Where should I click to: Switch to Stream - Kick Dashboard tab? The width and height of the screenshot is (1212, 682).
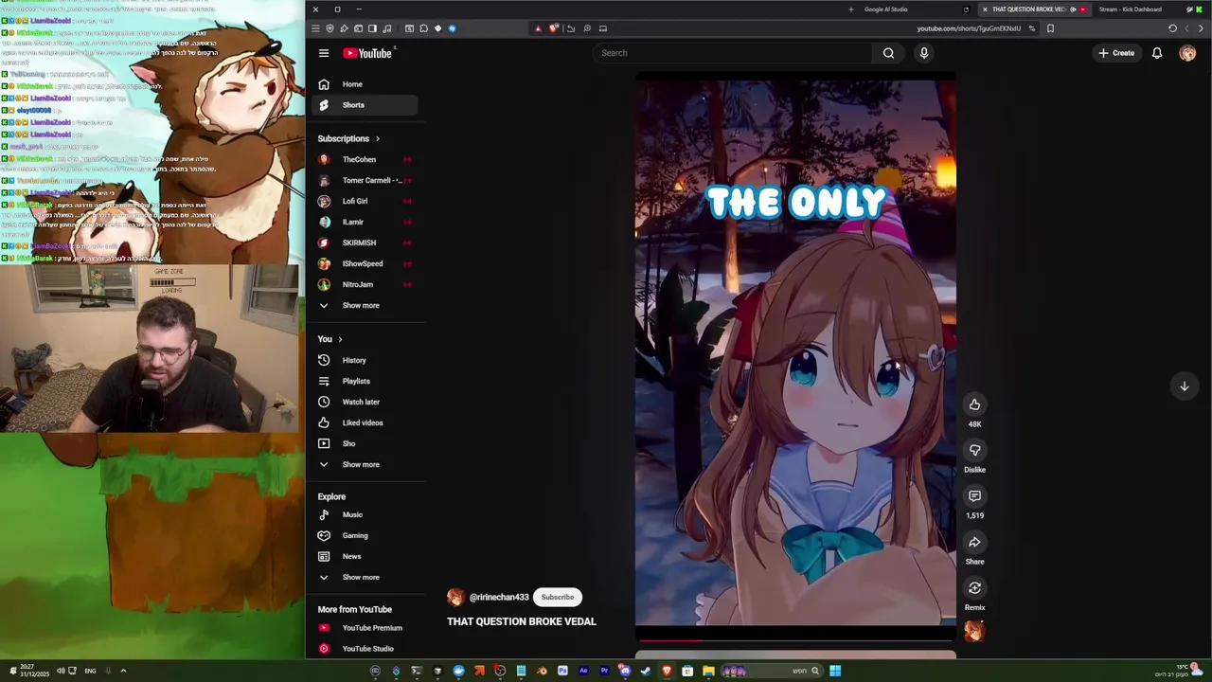click(1130, 9)
